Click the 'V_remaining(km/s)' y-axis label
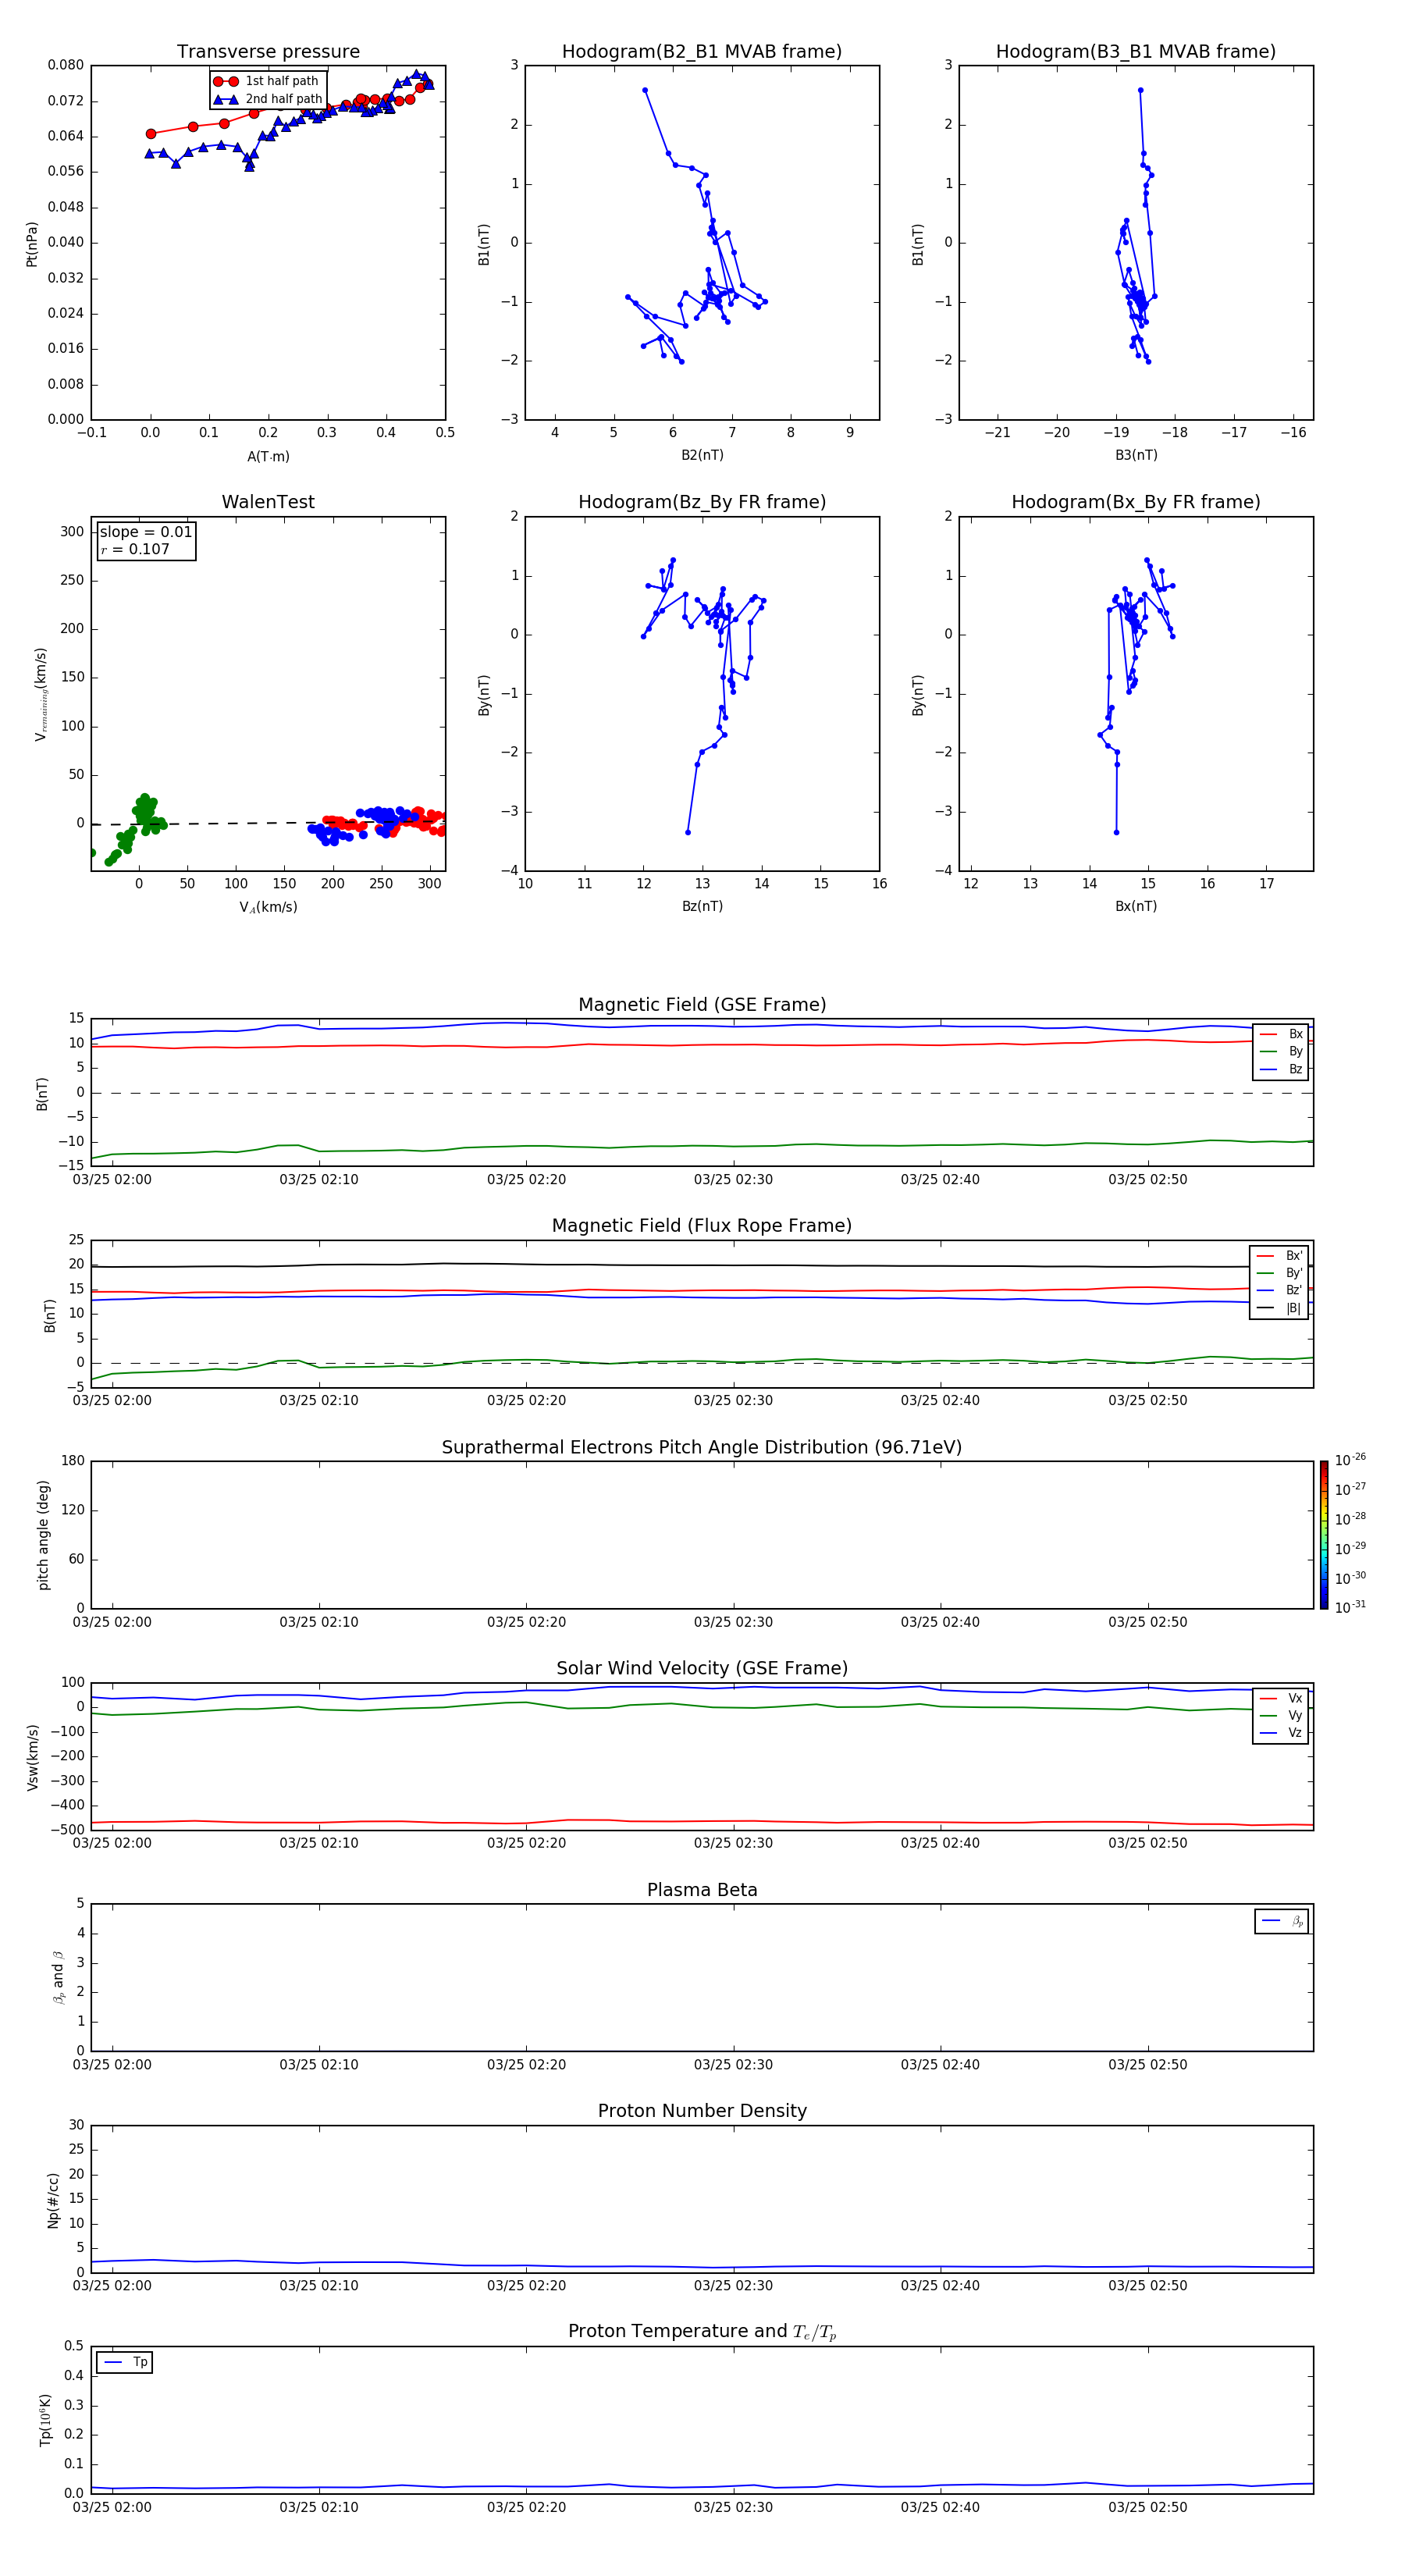Image resolution: width=1405 pixels, height=2576 pixels. pyautogui.click(x=41, y=694)
